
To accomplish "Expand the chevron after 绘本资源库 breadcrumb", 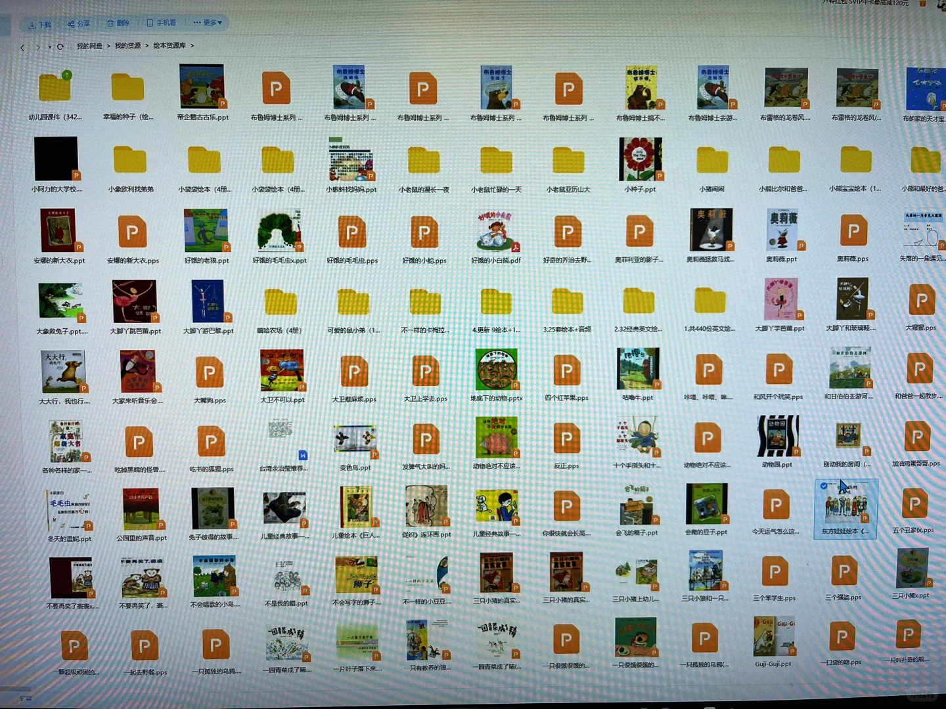I will tap(192, 45).
